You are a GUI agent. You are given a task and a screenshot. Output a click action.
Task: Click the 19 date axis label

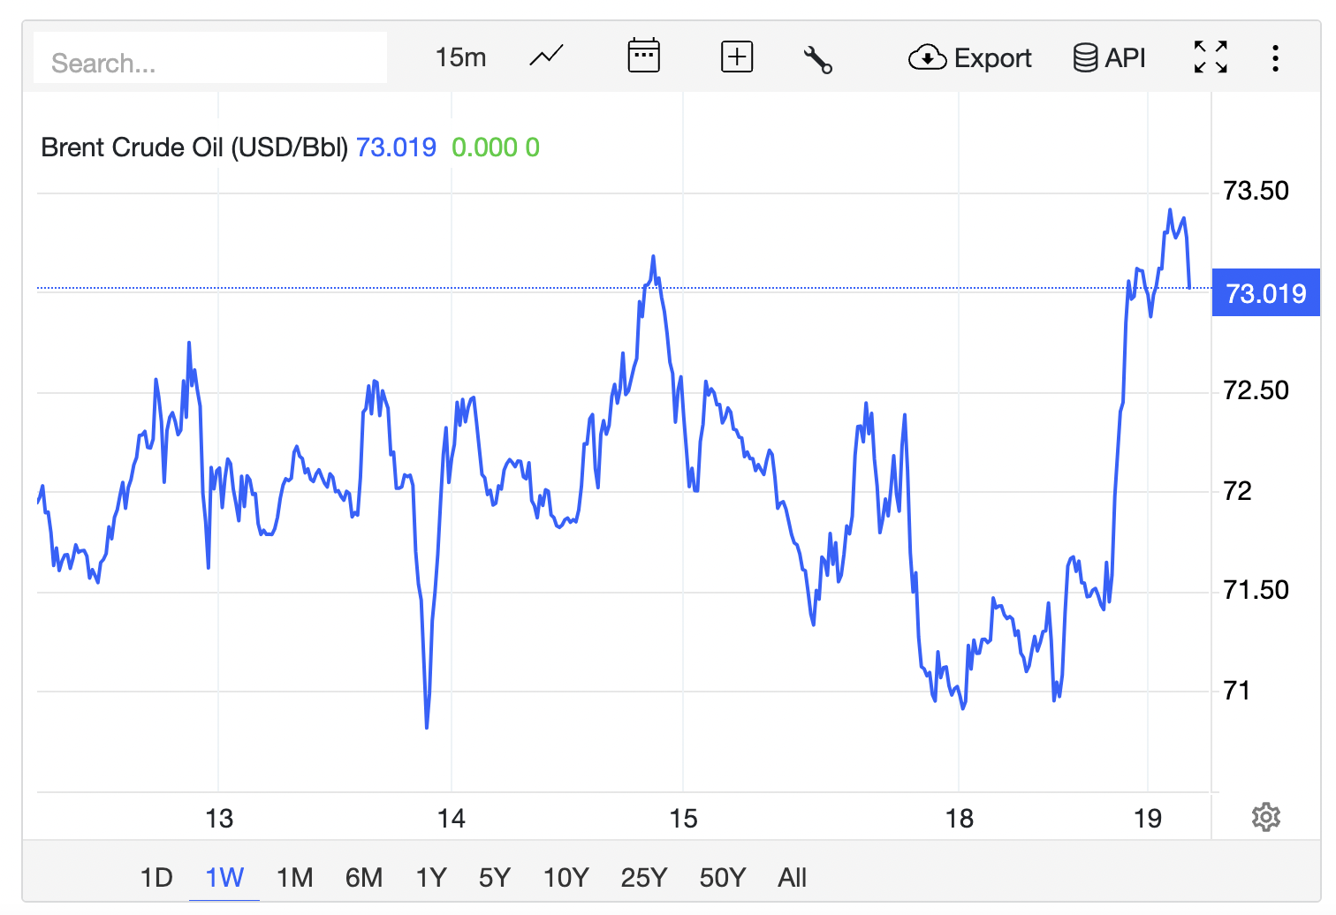coord(1148,819)
